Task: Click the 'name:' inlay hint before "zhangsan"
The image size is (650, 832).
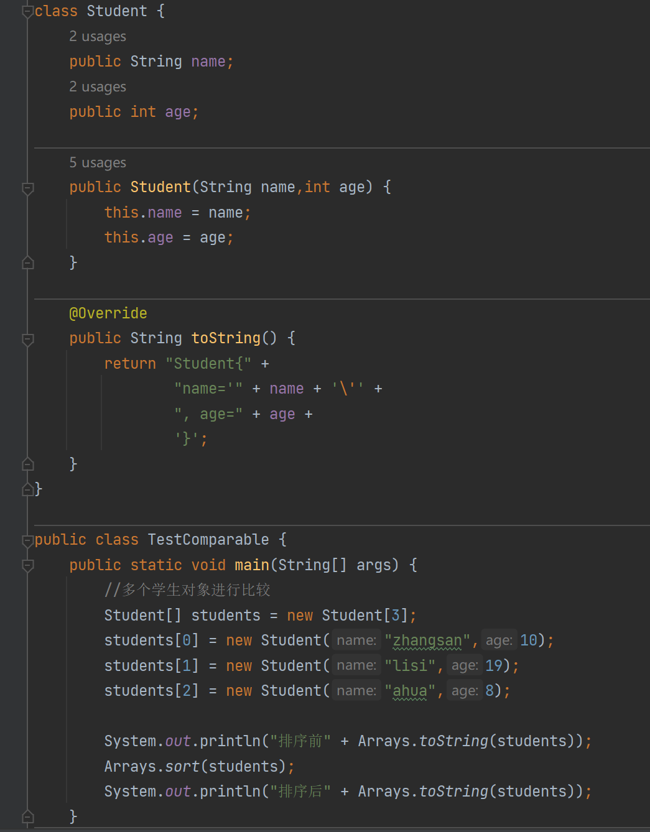Action: tap(356, 640)
